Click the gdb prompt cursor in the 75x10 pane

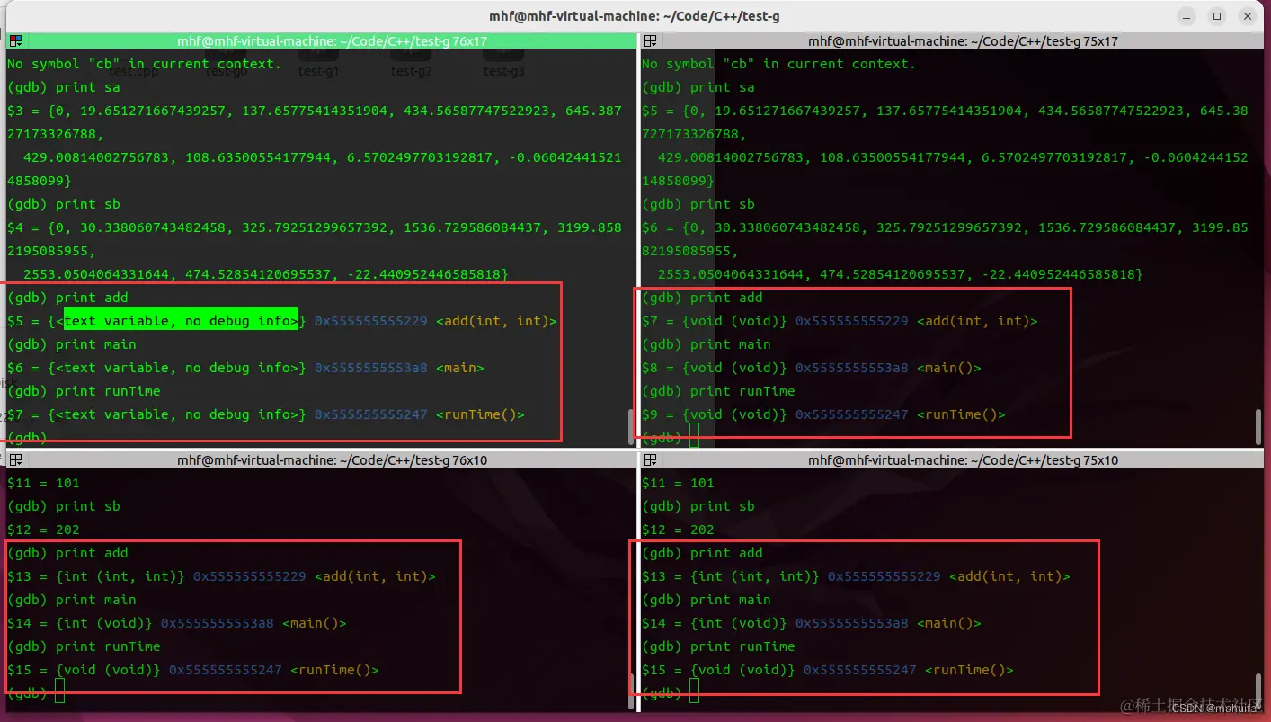point(694,691)
